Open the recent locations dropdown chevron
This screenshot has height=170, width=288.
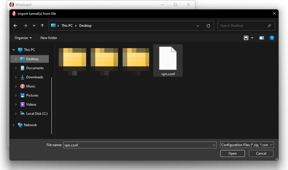34,26
